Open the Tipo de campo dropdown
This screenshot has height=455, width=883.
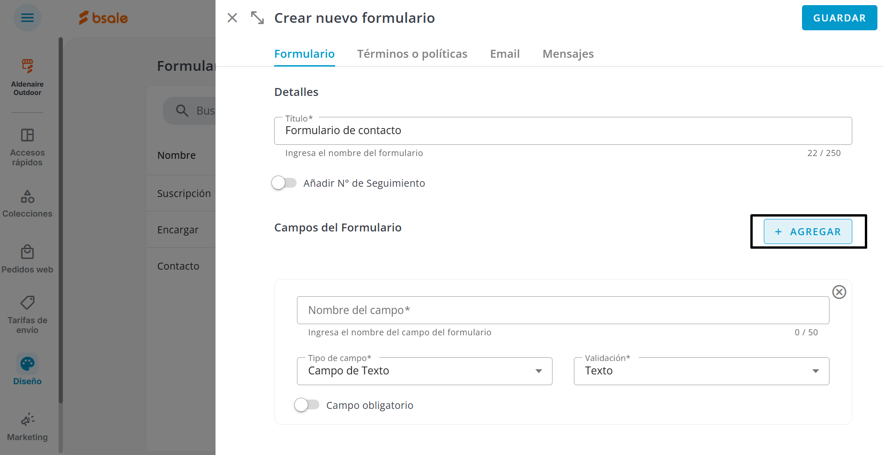[x=425, y=371]
